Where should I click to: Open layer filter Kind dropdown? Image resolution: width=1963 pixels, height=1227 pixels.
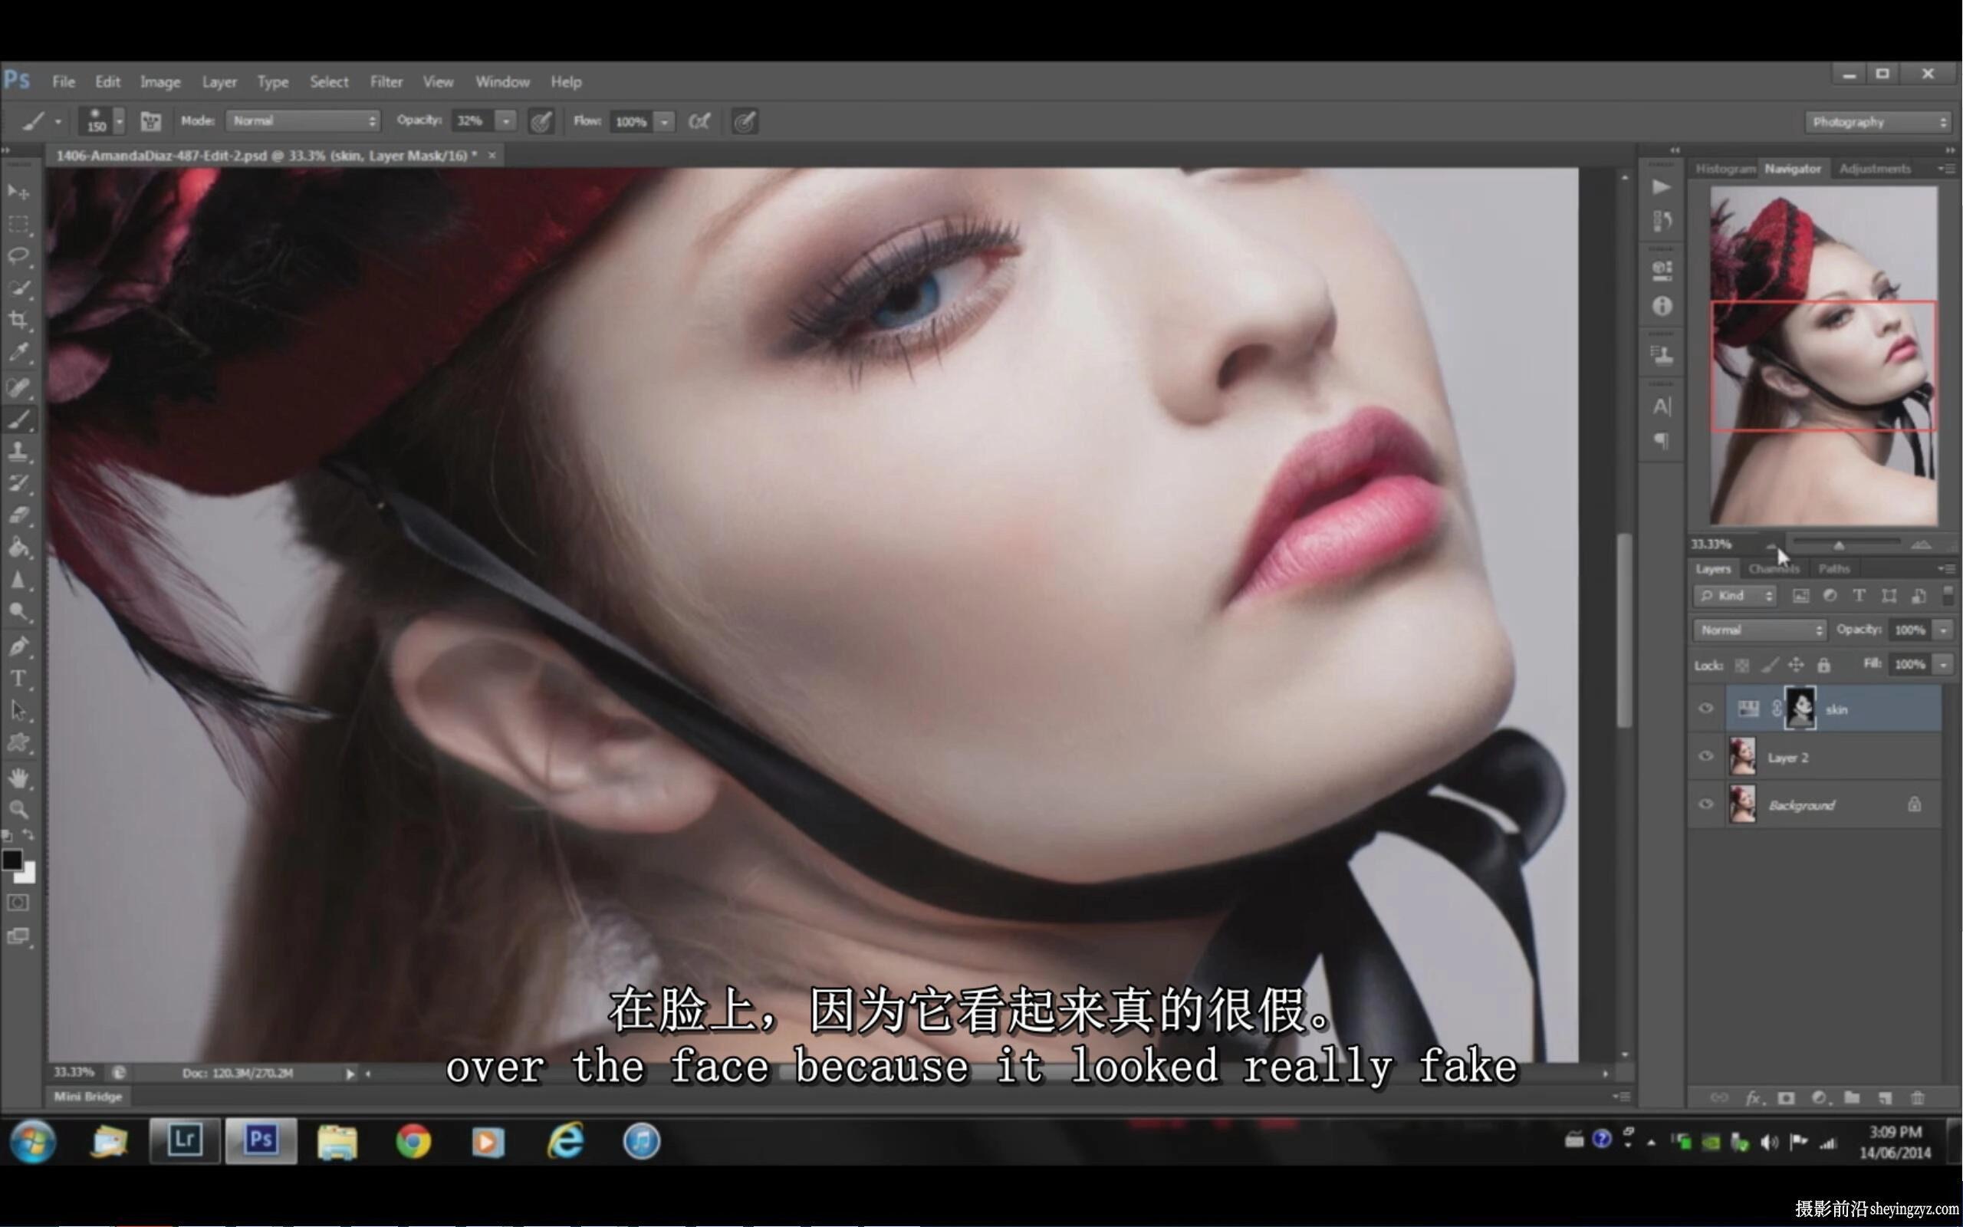[1735, 596]
